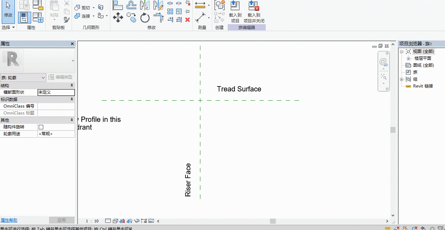Choose the Mirror - Draw Axis tool
Screen dimensions: 445x230
pyautogui.click(x=158, y=5)
